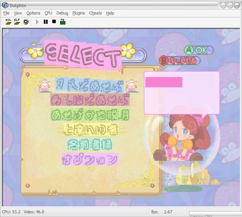Click the SELECT title banner

pos(83,55)
